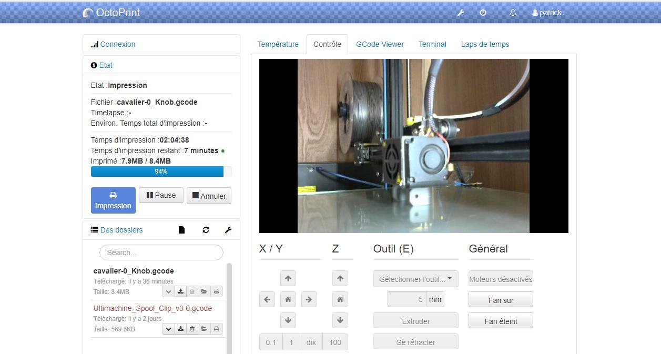Select 0.1 step size for jogging

271,342
